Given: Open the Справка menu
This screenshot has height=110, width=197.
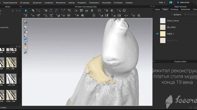Looking at the screenshot, I should coord(129,3).
